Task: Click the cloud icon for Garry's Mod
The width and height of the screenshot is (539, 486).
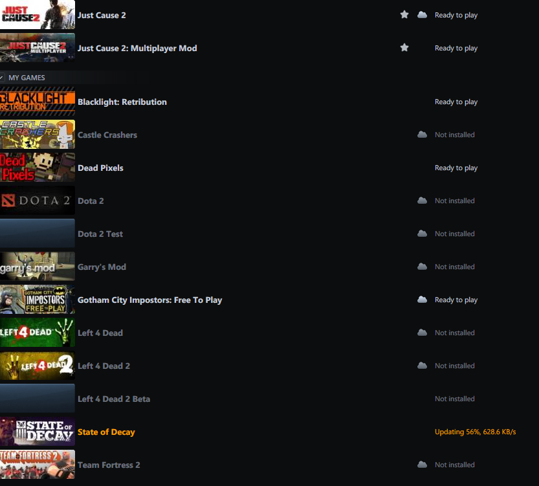Action: pos(422,267)
